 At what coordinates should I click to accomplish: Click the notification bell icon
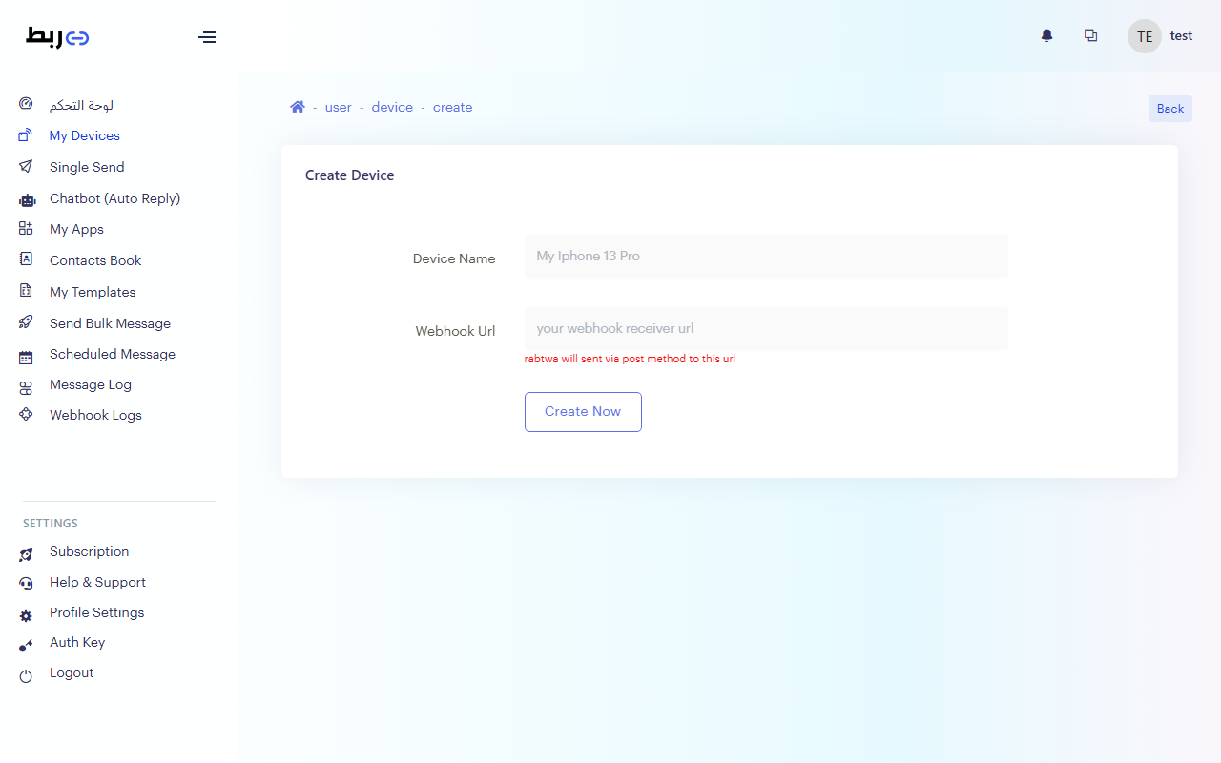1046,36
